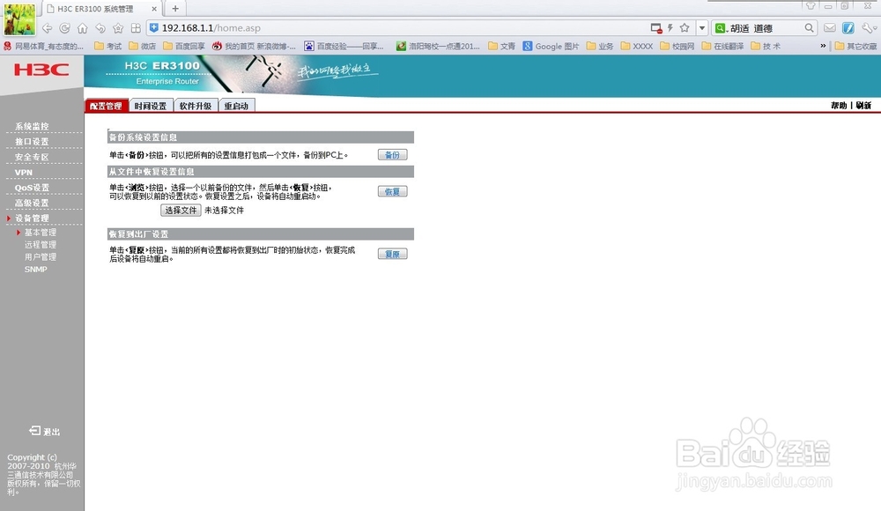The width and height of the screenshot is (881, 511).
Task: Open the 帮助 help link
Action: (839, 106)
